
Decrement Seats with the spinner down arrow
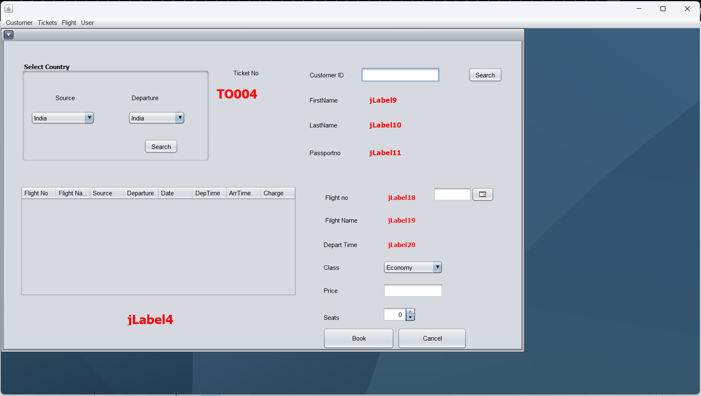(410, 317)
